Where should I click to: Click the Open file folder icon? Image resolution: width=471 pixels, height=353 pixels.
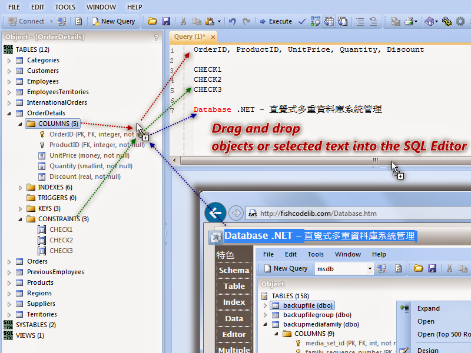[x=152, y=21]
